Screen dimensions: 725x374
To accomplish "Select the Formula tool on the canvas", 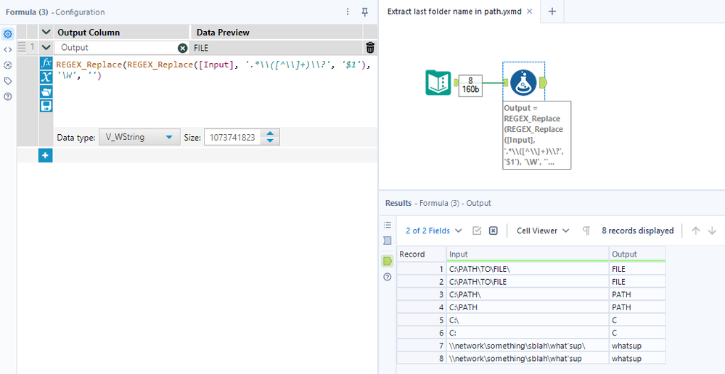I will (x=523, y=83).
